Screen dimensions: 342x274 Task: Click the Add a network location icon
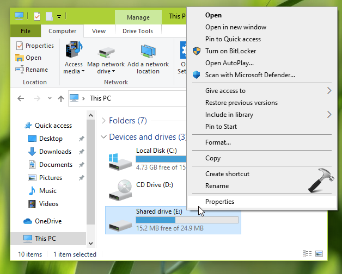148,52
